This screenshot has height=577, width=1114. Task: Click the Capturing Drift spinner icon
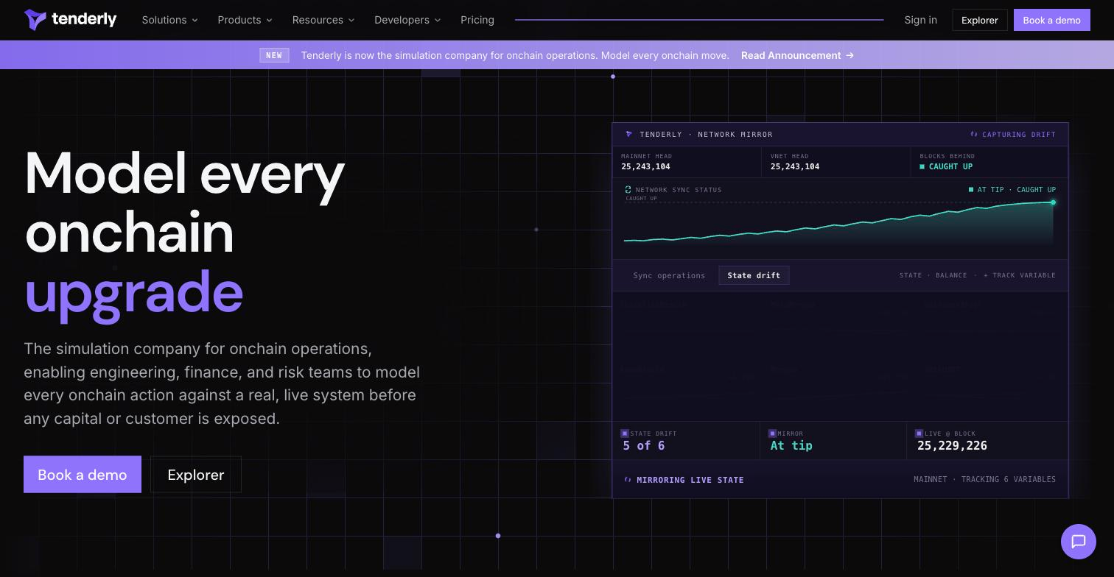(x=974, y=135)
